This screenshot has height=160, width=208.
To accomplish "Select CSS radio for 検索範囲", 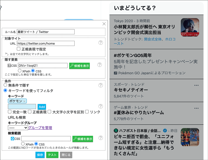I will click(36, 144).
